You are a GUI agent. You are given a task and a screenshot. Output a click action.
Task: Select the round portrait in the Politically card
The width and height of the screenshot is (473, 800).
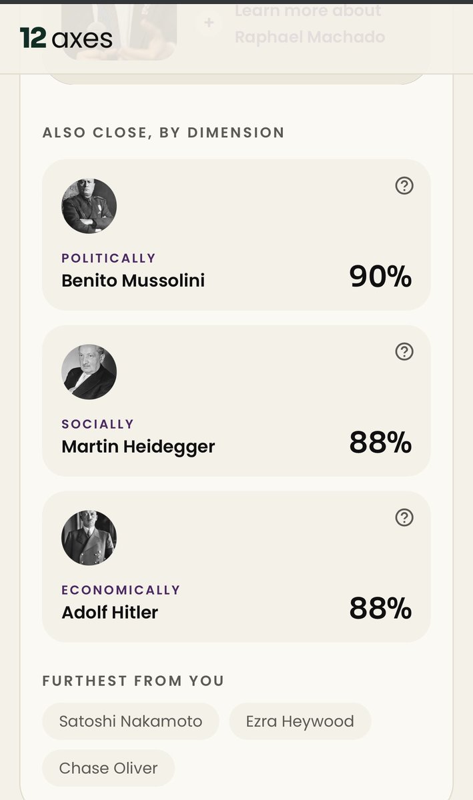[x=89, y=206]
